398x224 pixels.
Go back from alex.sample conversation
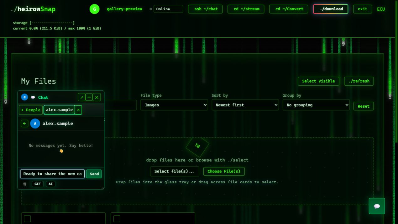coord(24,124)
